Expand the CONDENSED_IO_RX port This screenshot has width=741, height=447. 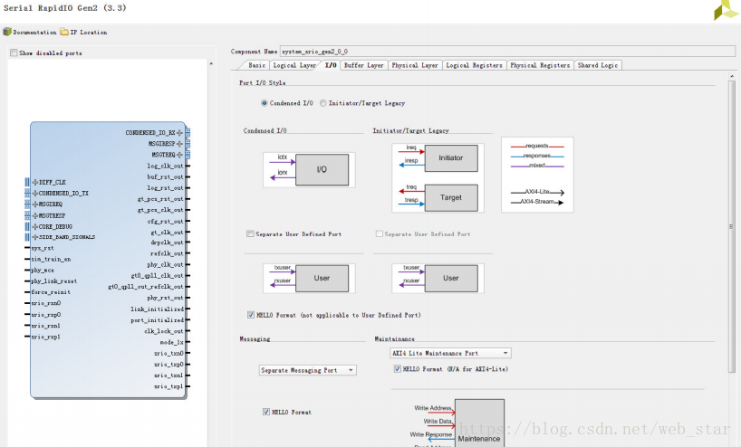(179, 133)
